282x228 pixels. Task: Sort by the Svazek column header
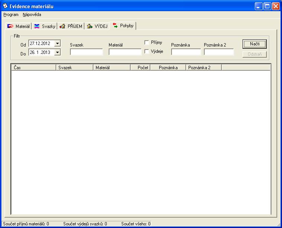tap(75, 68)
